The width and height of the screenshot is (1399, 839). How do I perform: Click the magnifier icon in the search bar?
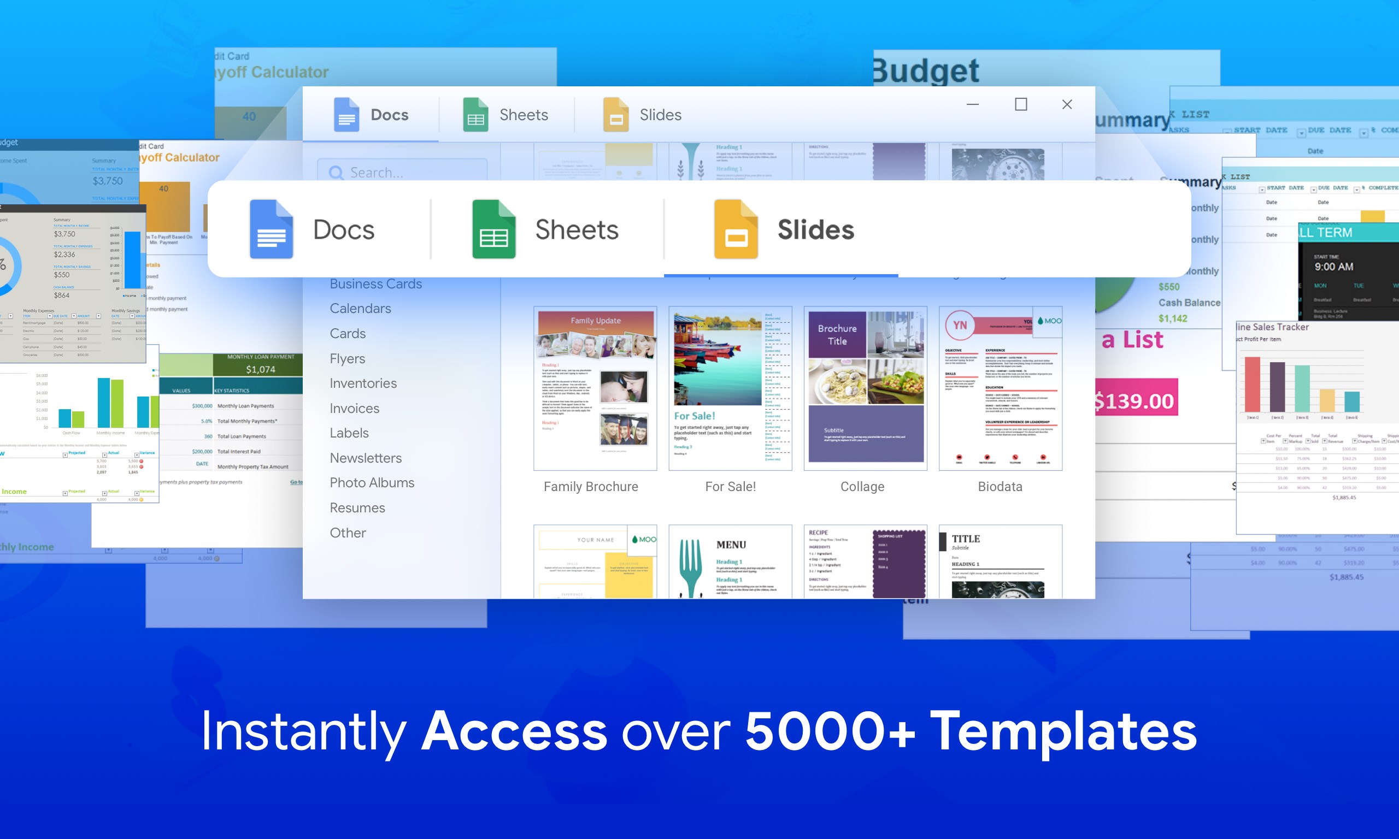[x=337, y=173]
